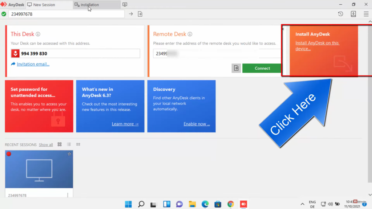
Task: Click the session history clock icon
Action: click(x=340, y=14)
